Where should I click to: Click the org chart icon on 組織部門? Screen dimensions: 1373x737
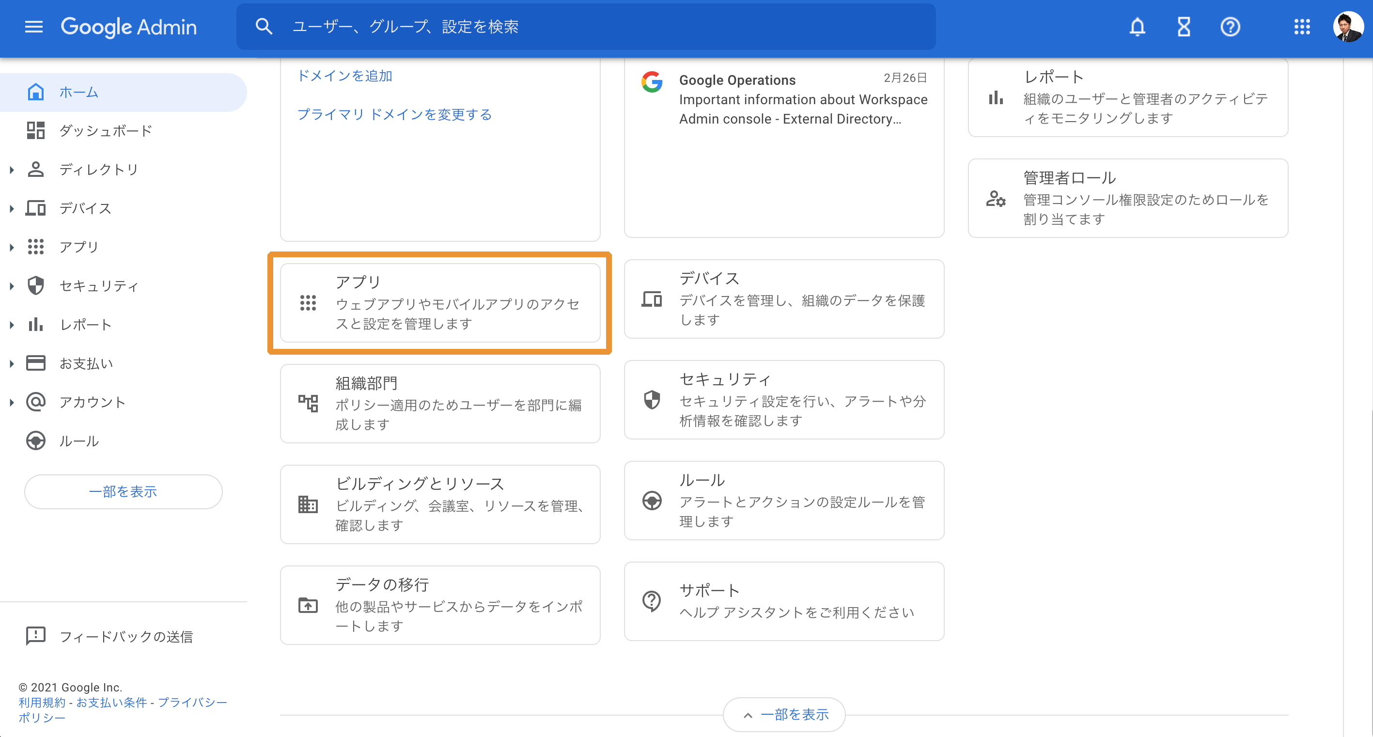(x=308, y=404)
